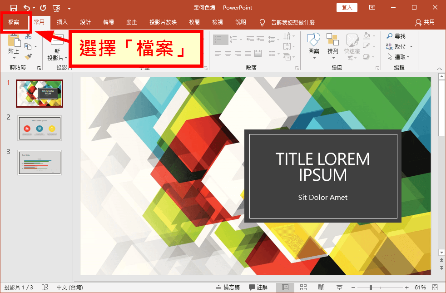Toggle Align Right paragraph alignment

click(238, 53)
